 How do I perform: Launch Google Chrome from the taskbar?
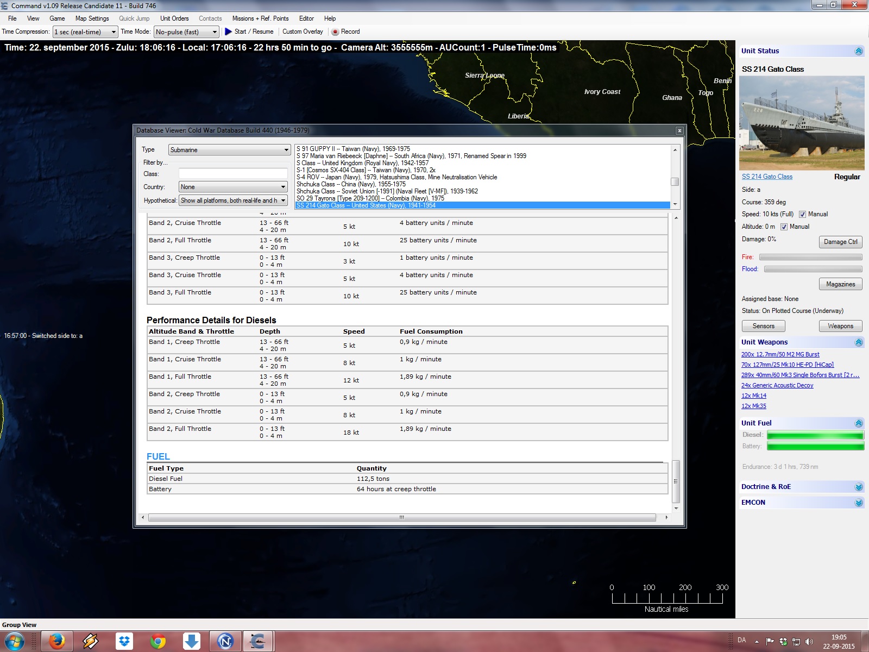pyautogui.click(x=158, y=641)
